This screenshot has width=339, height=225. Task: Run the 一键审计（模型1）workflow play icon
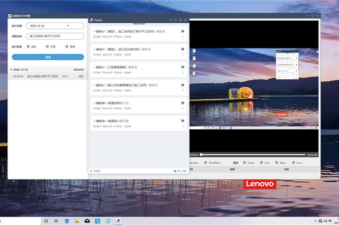(183, 31)
